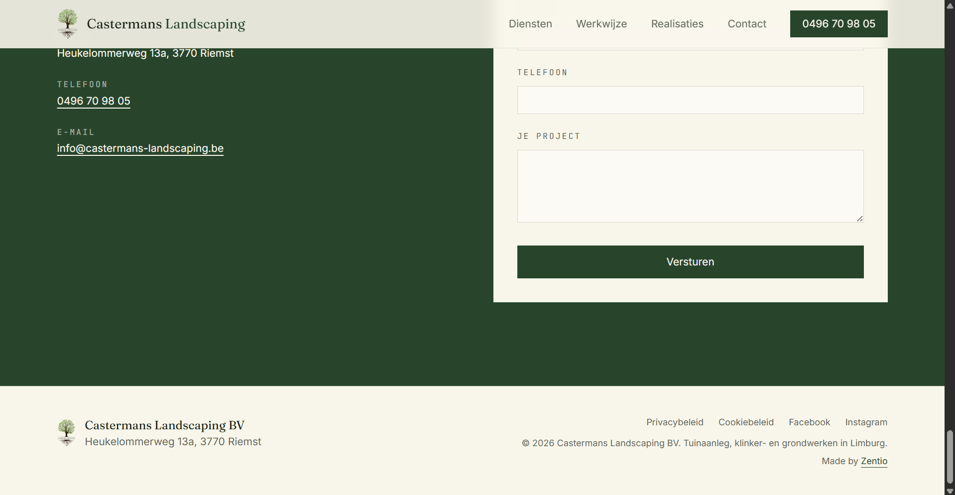The width and height of the screenshot is (955, 495).
Task: Open the Cookiebeleid footer link
Action: point(746,422)
